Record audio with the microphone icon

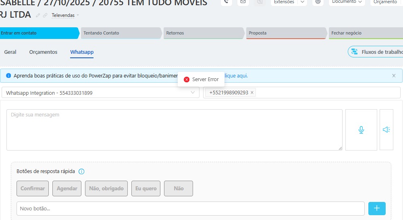click(x=361, y=130)
